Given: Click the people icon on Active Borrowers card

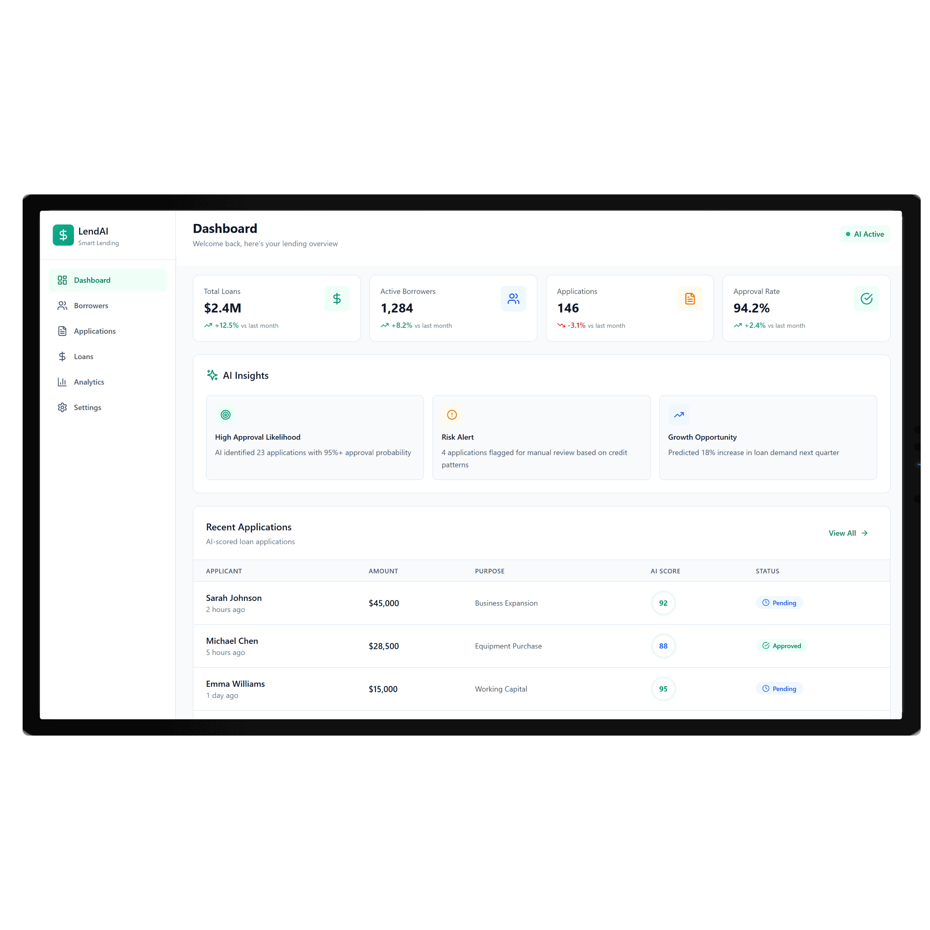Looking at the screenshot, I should tap(514, 298).
